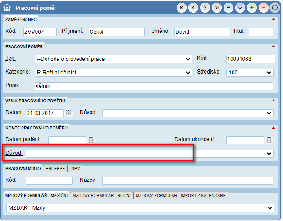Go to the previous record
Viewport: 283px width, 221px height.
193,8
